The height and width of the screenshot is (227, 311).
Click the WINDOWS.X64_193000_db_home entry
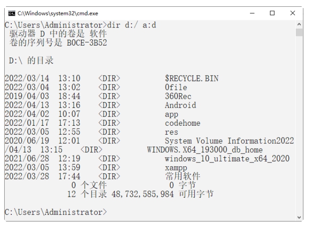[204, 149]
